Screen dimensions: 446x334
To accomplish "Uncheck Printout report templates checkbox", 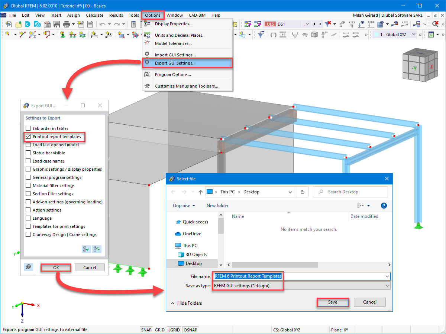I will coord(28,137).
